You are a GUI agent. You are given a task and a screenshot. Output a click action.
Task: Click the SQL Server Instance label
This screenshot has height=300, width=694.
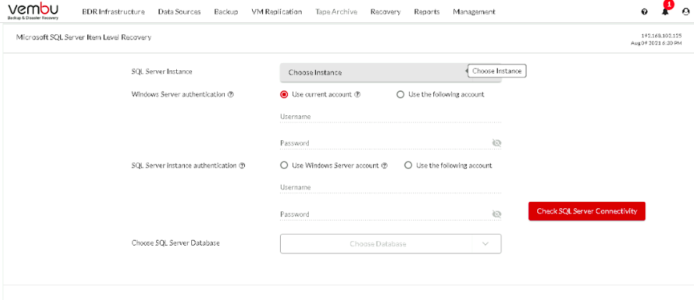[162, 71]
